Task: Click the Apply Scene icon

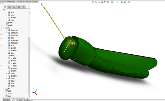Action: [125, 2]
